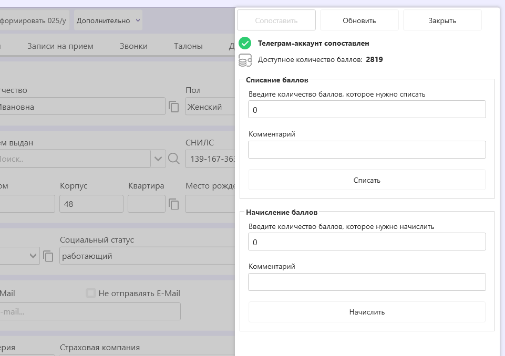Screen dimensions: 505x356
Task: Click the Начислить button
Action: tap(367, 312)
